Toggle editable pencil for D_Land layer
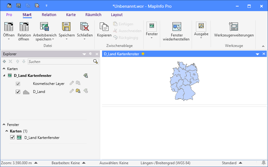Screen dimensions: 268x167 pos(72,91)
